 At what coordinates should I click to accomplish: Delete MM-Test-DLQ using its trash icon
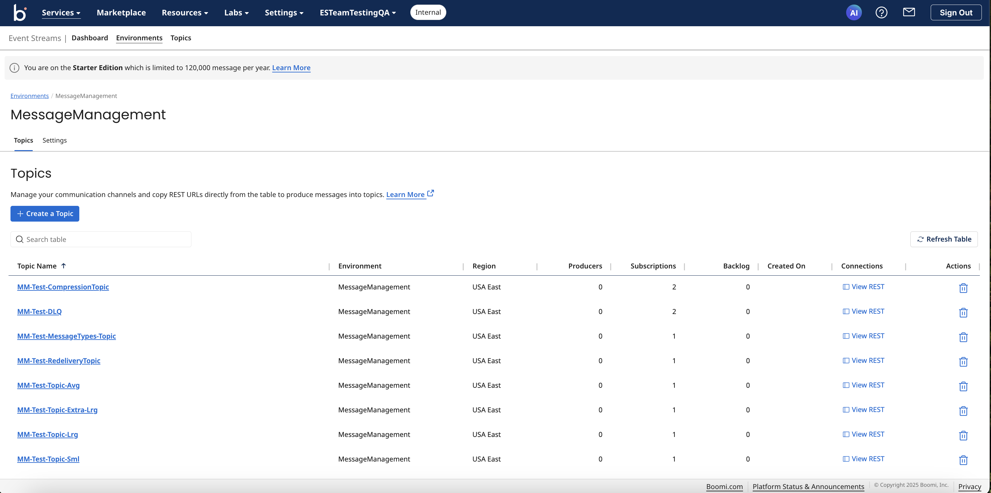click(x=963, y=313)
